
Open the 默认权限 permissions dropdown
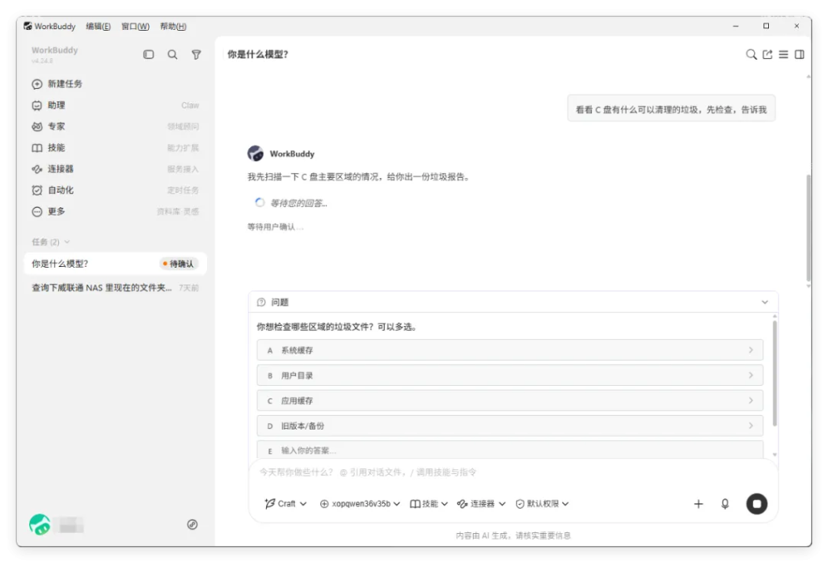click(543, 504)
